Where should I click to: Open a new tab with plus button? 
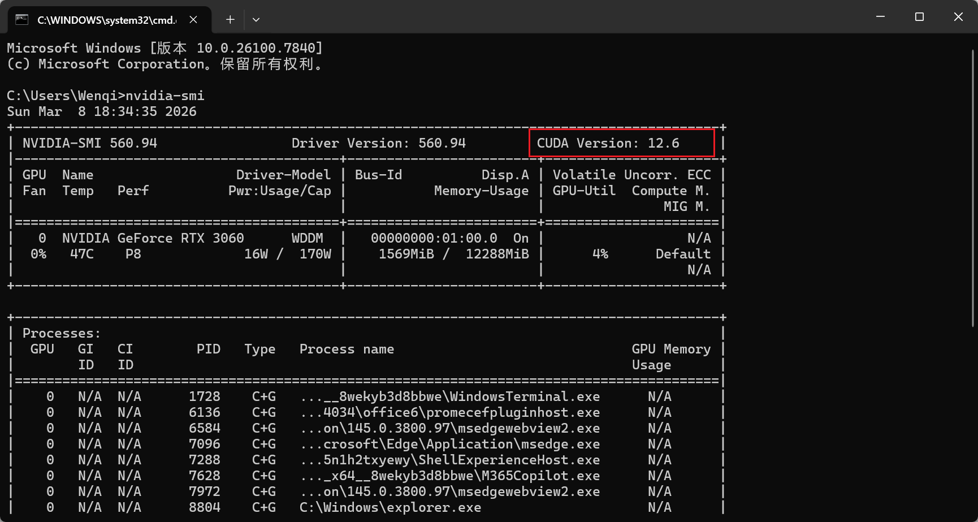click(230, 20)
